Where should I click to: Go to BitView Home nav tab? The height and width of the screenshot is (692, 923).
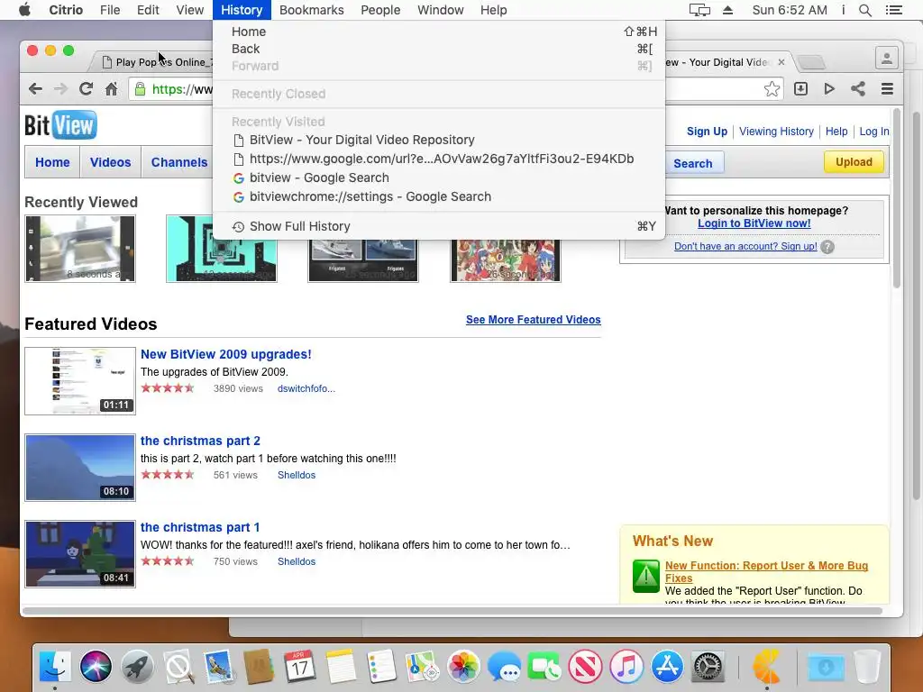pyautogui.click(x=52, y=162)
